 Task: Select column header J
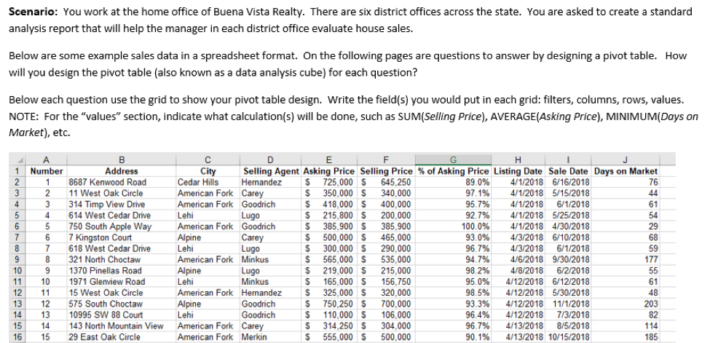point(626,159)
